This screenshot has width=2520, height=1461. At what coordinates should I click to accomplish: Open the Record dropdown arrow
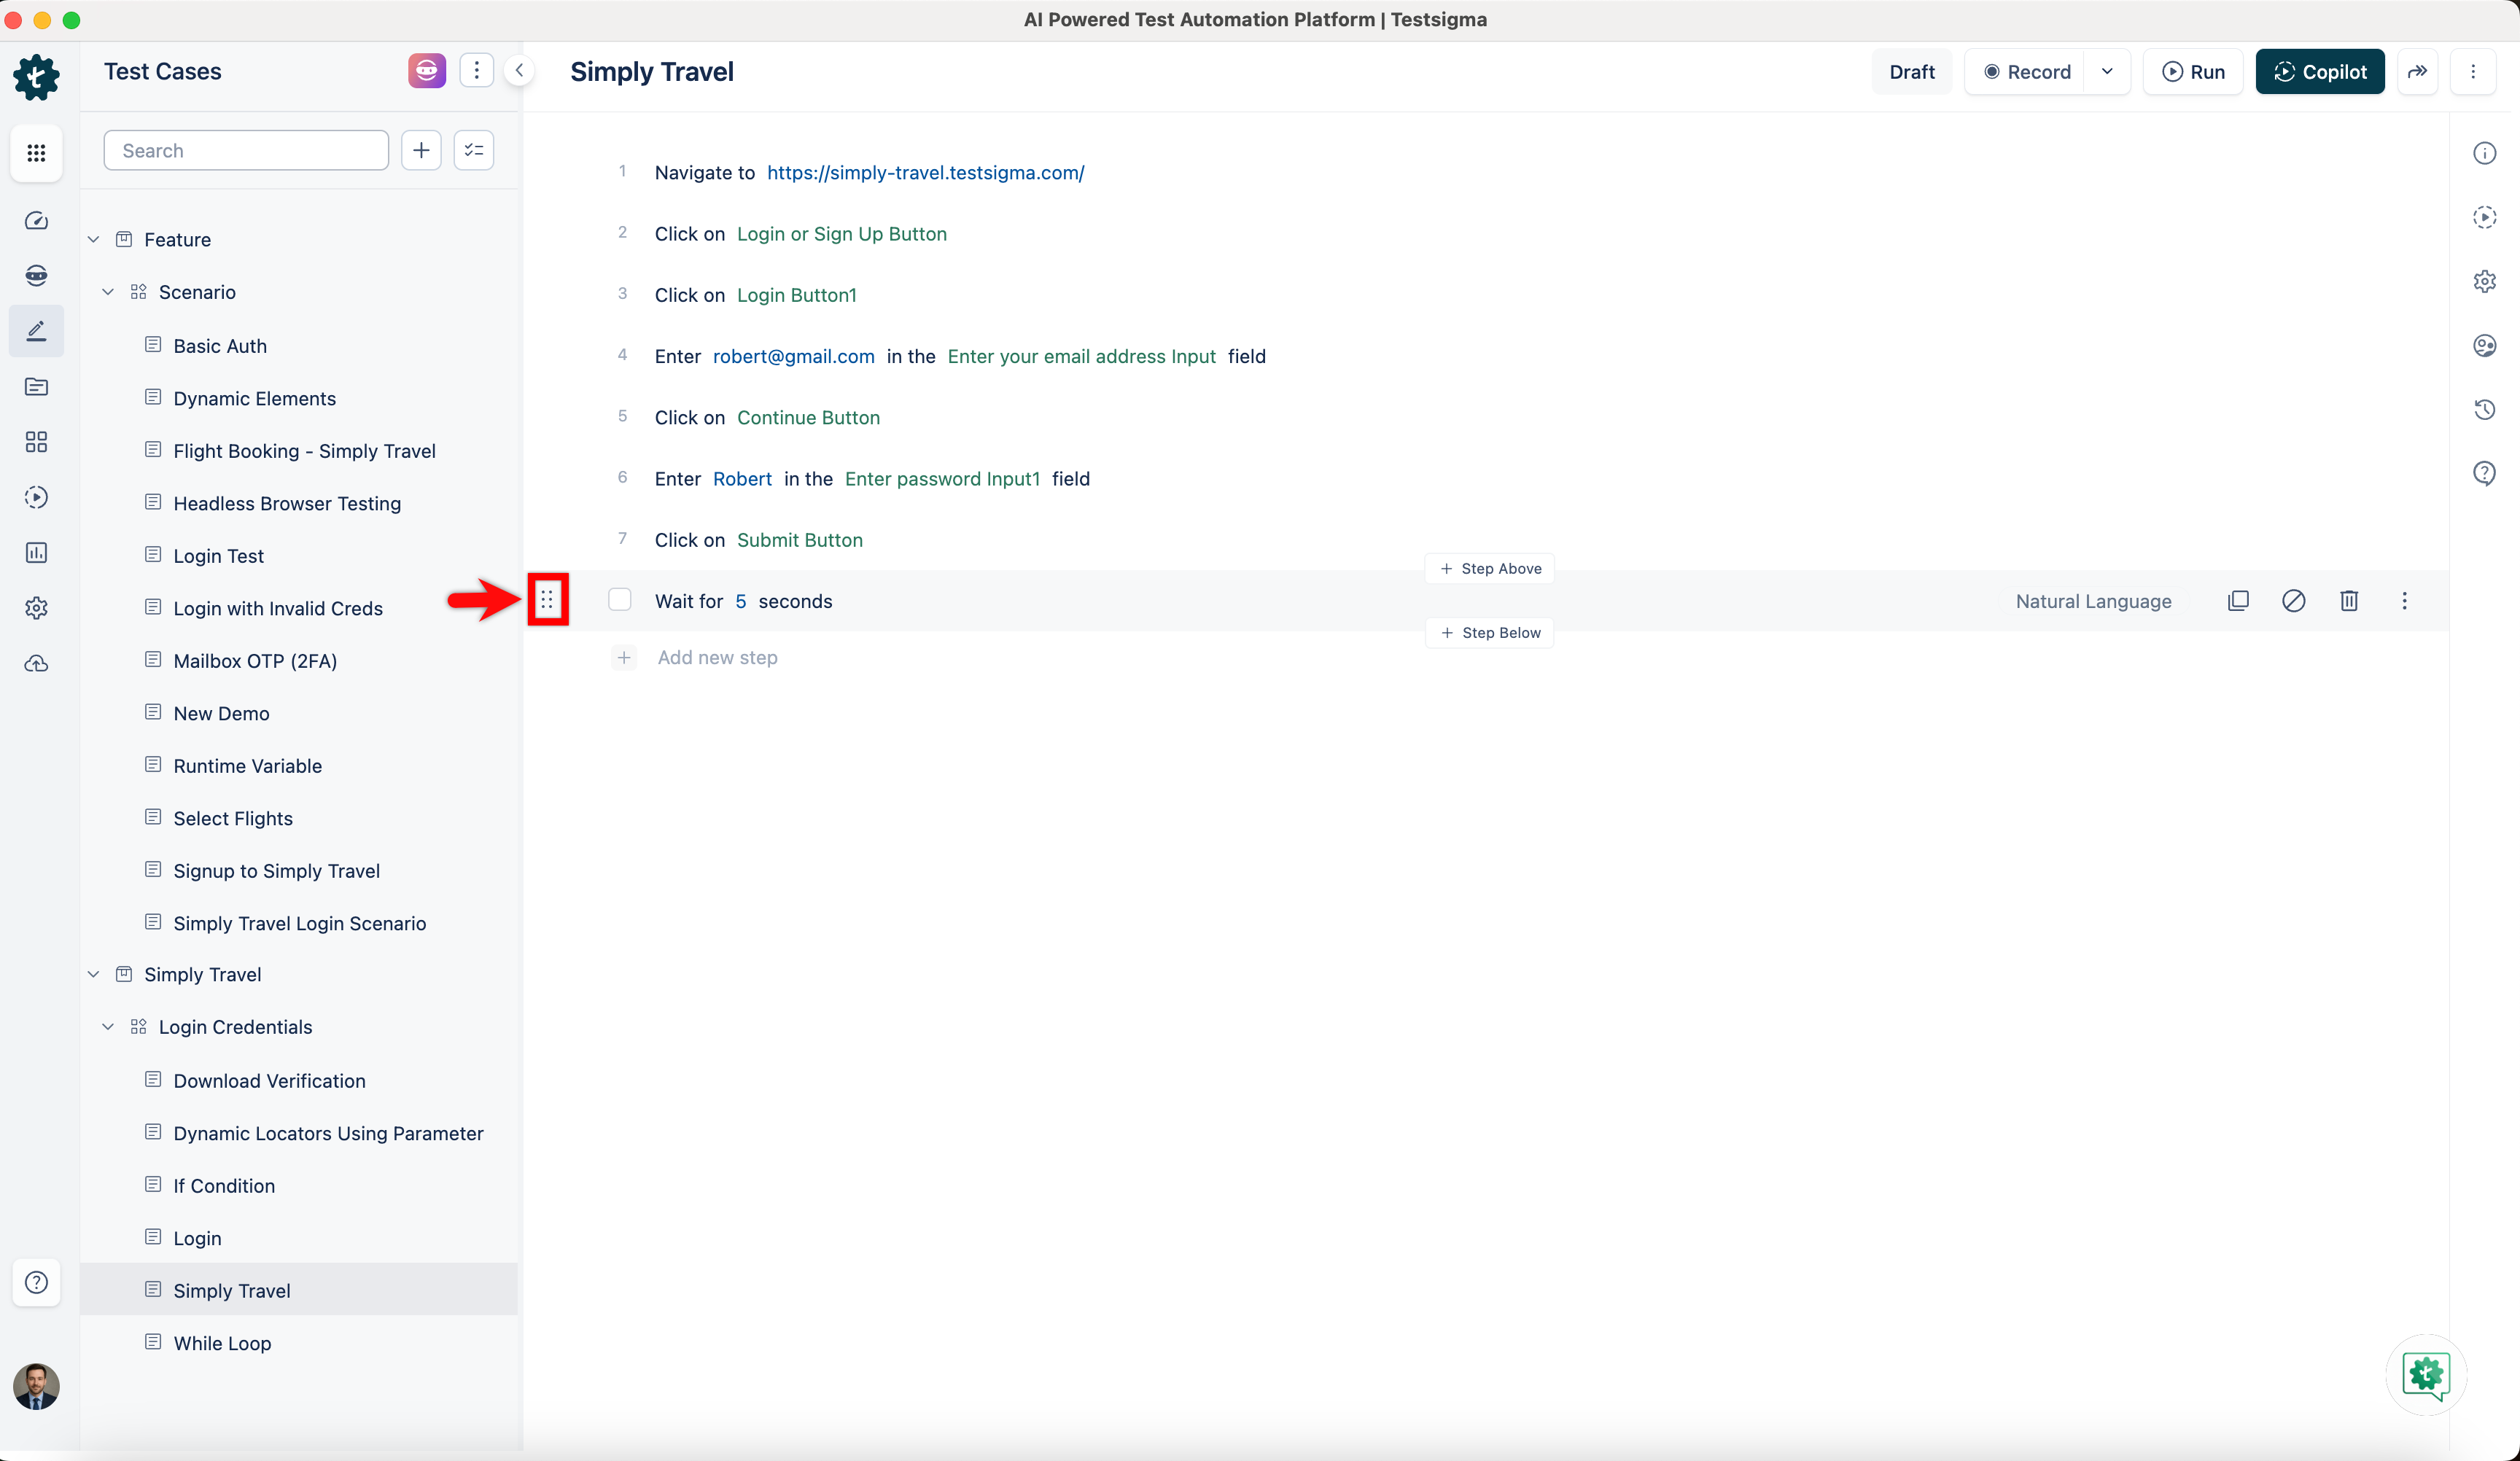pyautogui.click(x=2107, y=71)
